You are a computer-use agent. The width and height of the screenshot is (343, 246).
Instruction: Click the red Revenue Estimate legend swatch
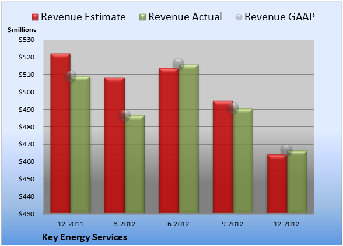(x=35, y=17)
